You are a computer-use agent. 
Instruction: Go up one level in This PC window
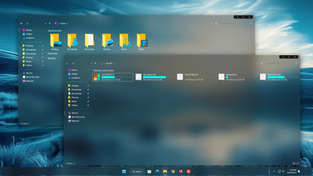point(95,63)
